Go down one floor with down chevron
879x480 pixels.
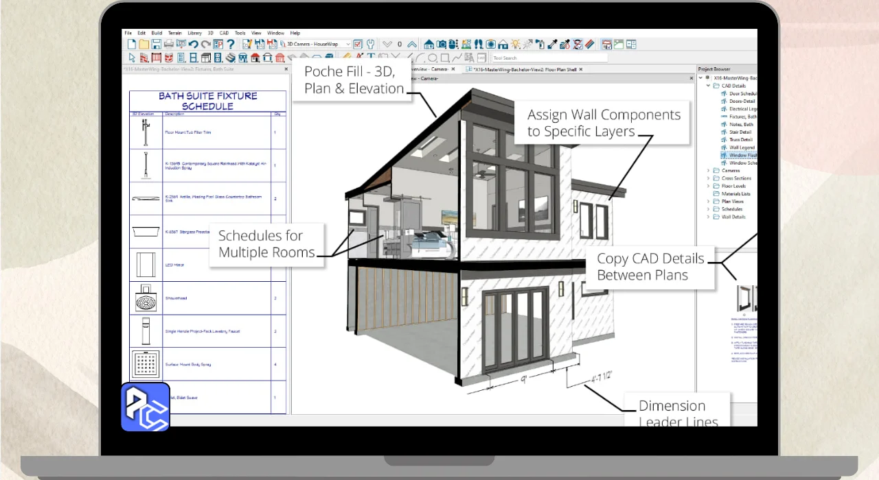(x=387, y=44)
